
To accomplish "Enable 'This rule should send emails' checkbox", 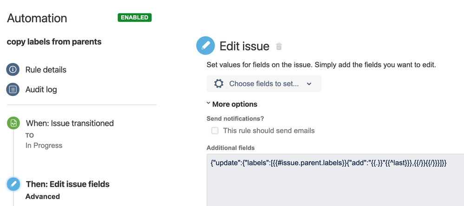I will (x=215, y=131).
